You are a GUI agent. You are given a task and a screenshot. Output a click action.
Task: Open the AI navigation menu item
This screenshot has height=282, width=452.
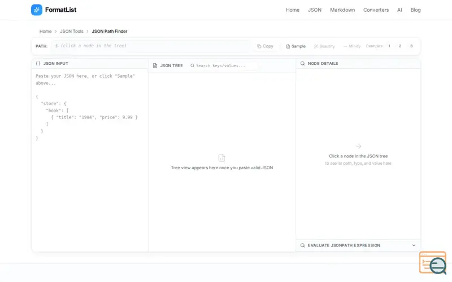399,10
